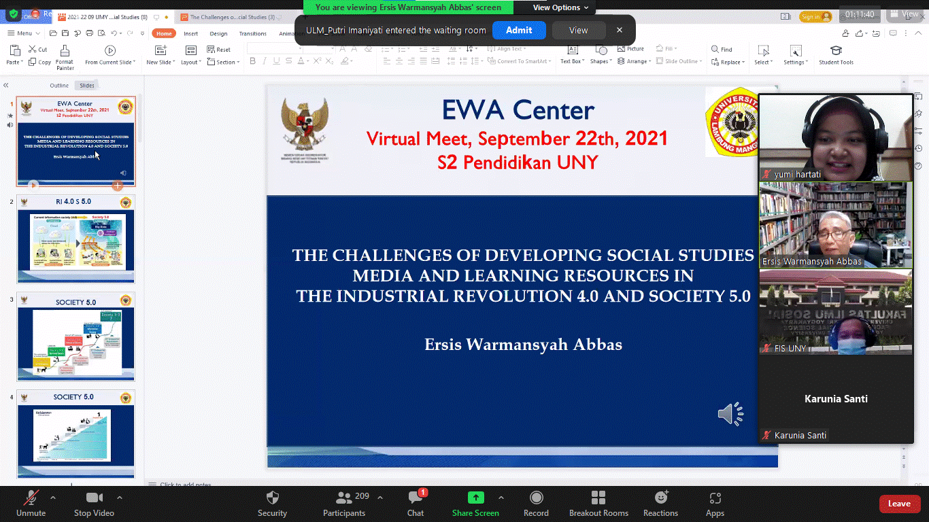Screen dimensions: 929x522
Task: Start recording with the Record icon
Action: click(536, 498)
